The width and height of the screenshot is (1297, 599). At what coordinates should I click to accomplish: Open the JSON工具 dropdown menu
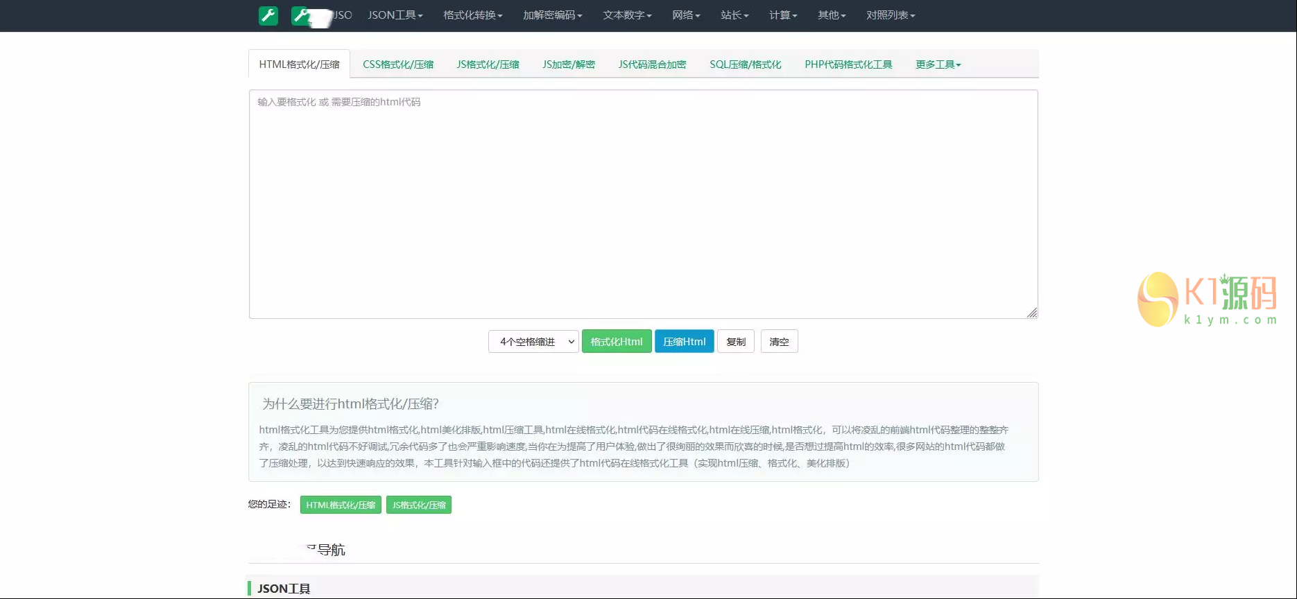pyautogui.click(x=395, y=15)
